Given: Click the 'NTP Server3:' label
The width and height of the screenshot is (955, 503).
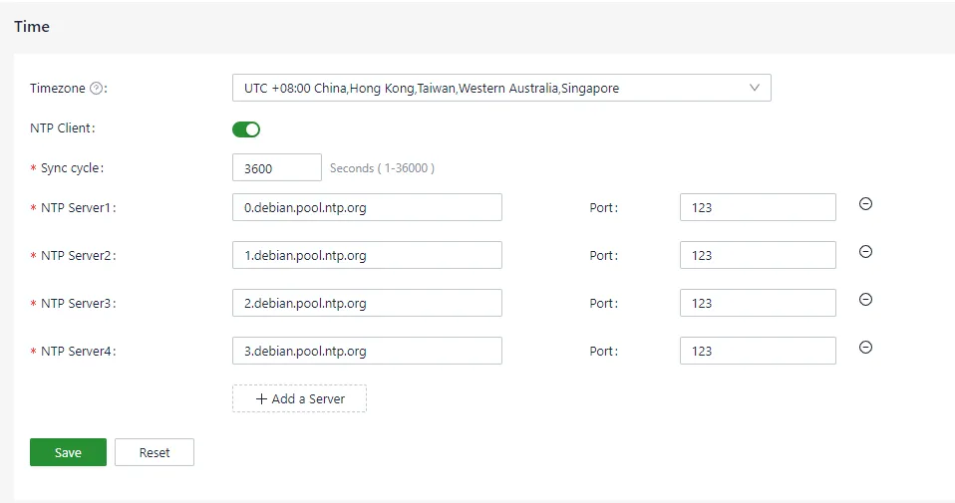Looking at the screenshot, I should pyautogui.click(x=79, y=304).
